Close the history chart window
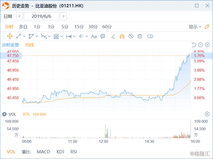The height and width of the screenshot is (159, 213). pyautogui.click(x=207, y=6)
